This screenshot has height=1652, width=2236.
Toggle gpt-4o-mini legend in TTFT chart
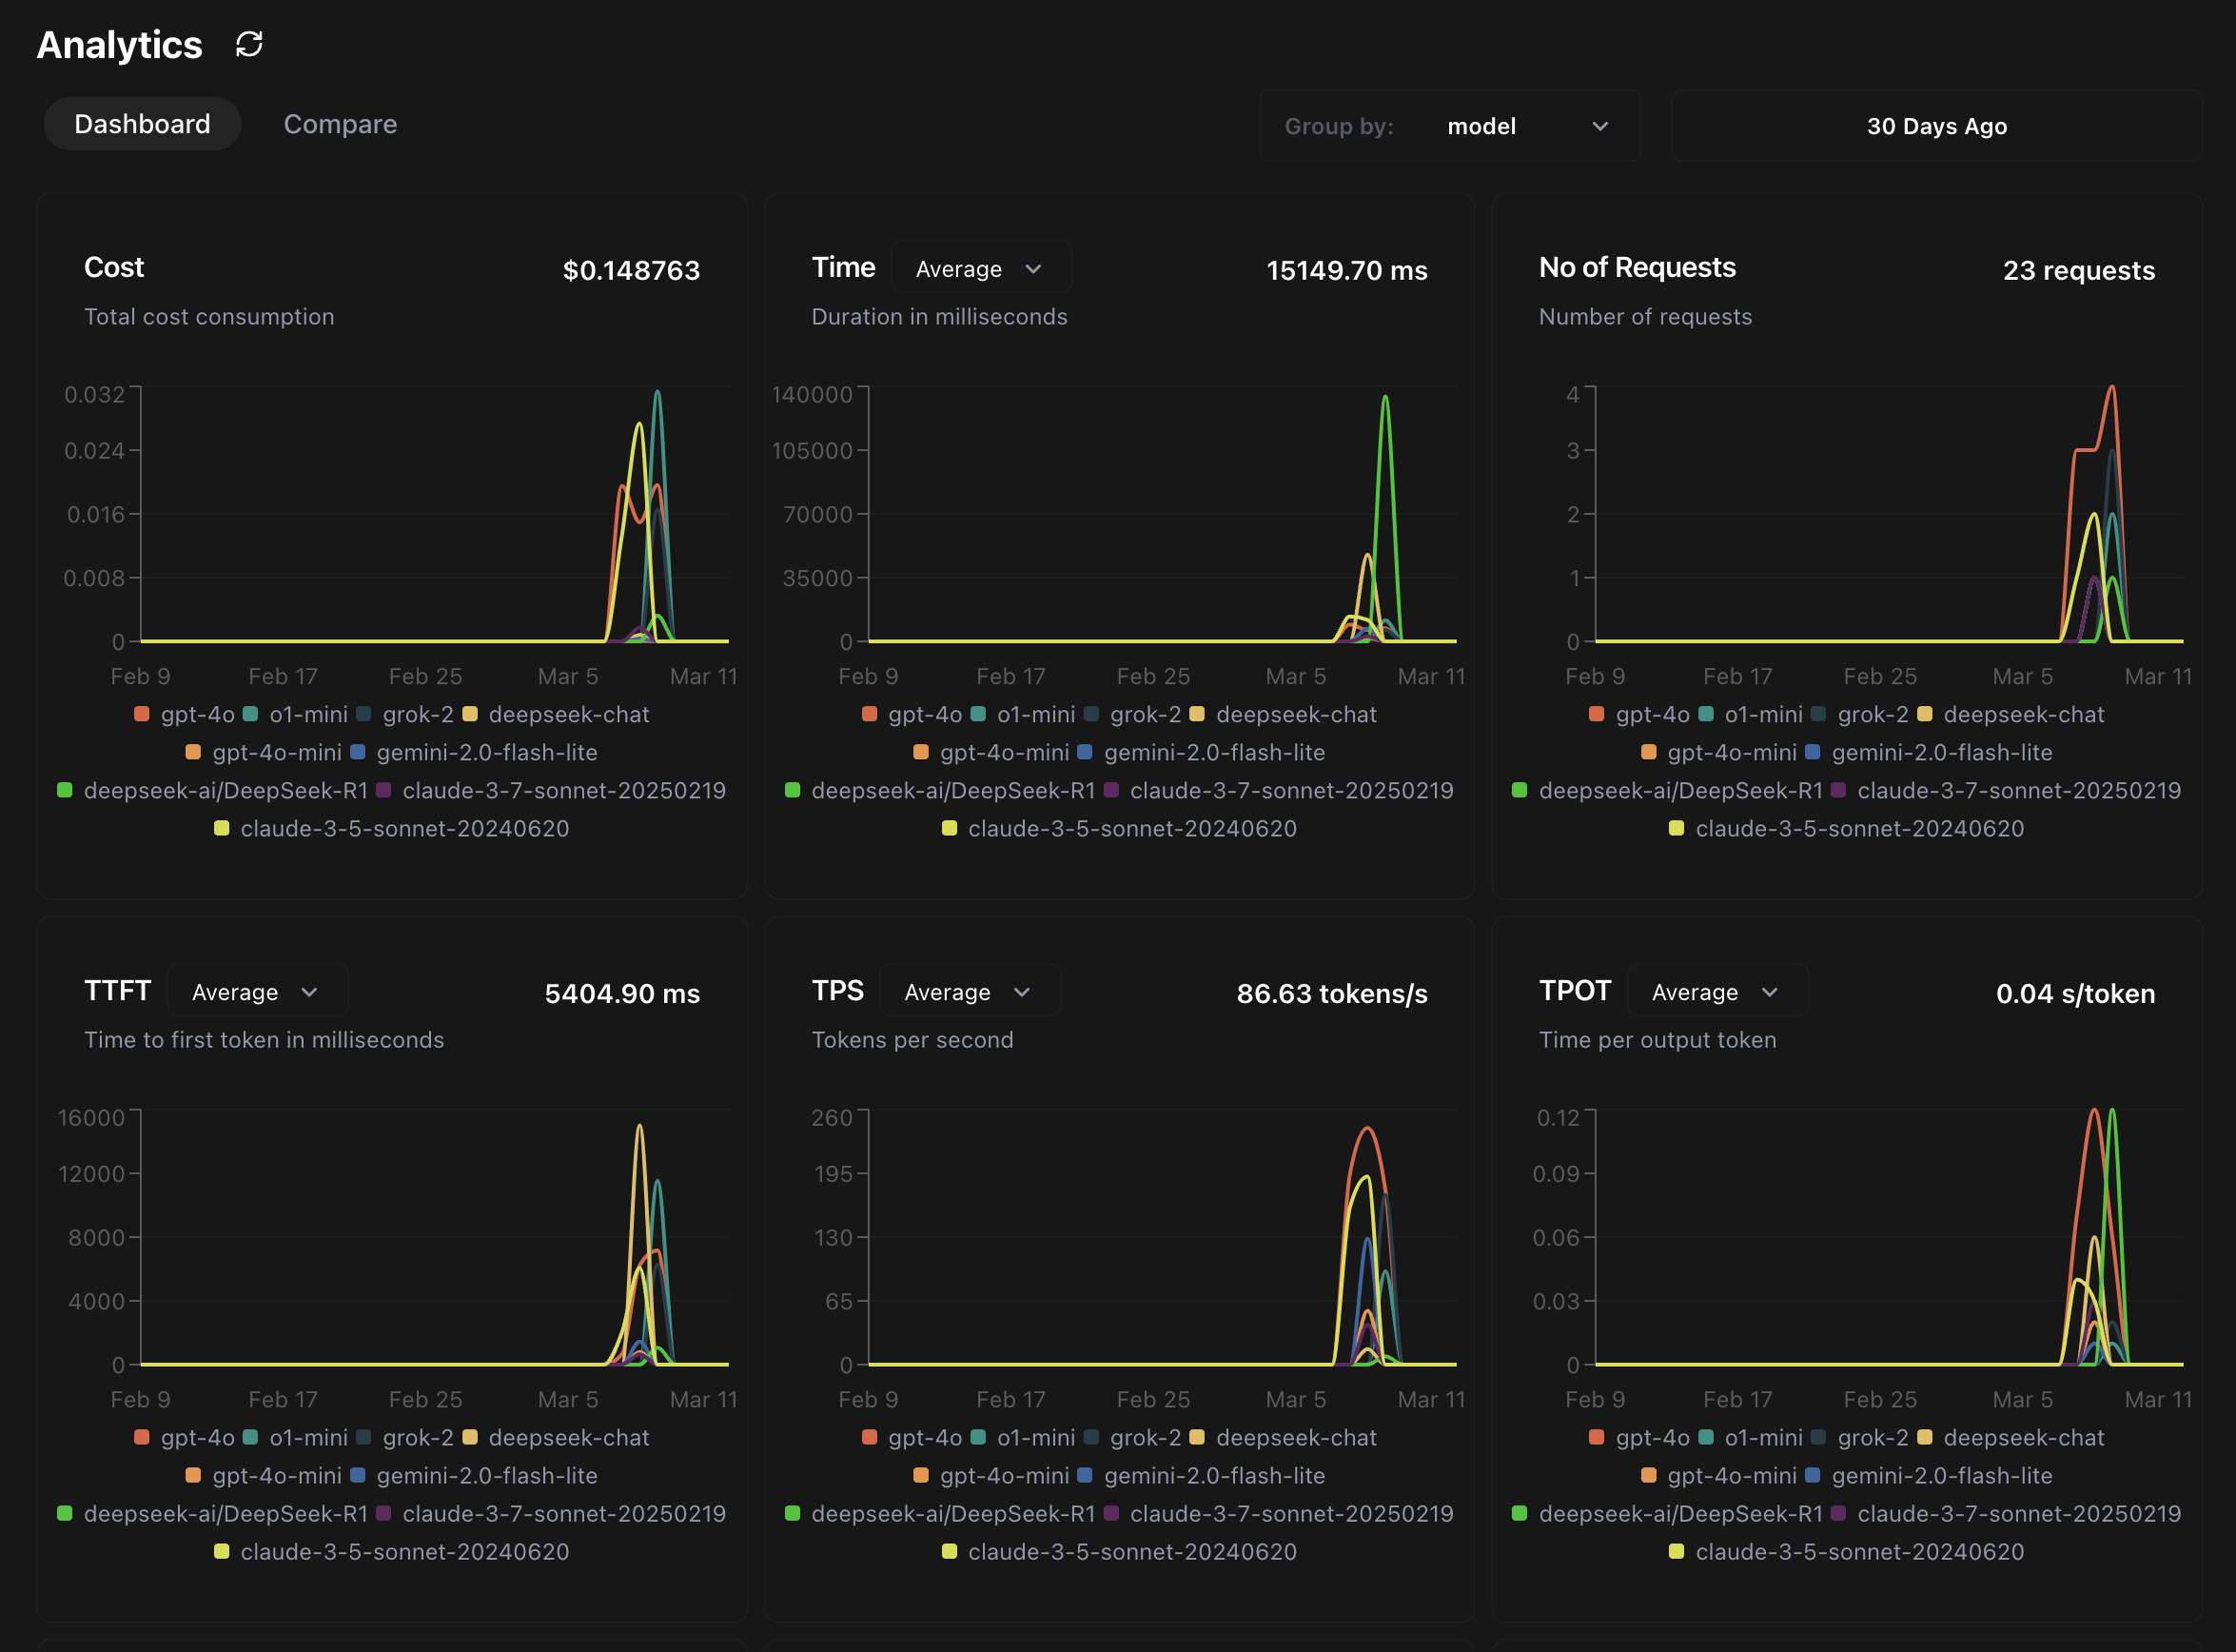pos(264,1475)
